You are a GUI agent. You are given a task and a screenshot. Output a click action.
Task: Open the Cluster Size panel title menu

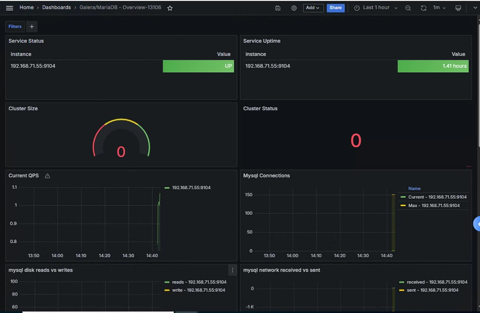(23, 109)
